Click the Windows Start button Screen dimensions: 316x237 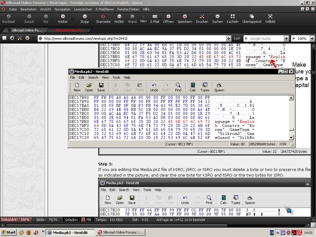[x=9, y=232]
